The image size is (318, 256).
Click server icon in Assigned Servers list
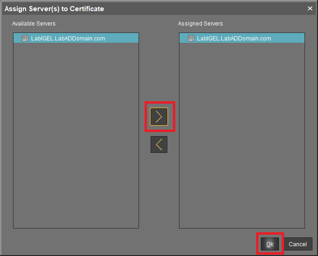coord(191,38)
